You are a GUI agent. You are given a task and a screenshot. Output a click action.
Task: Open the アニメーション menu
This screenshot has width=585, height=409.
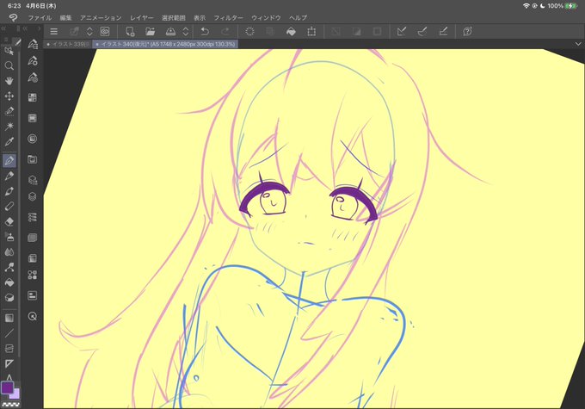pyautogui.click(x=101, y=17)
